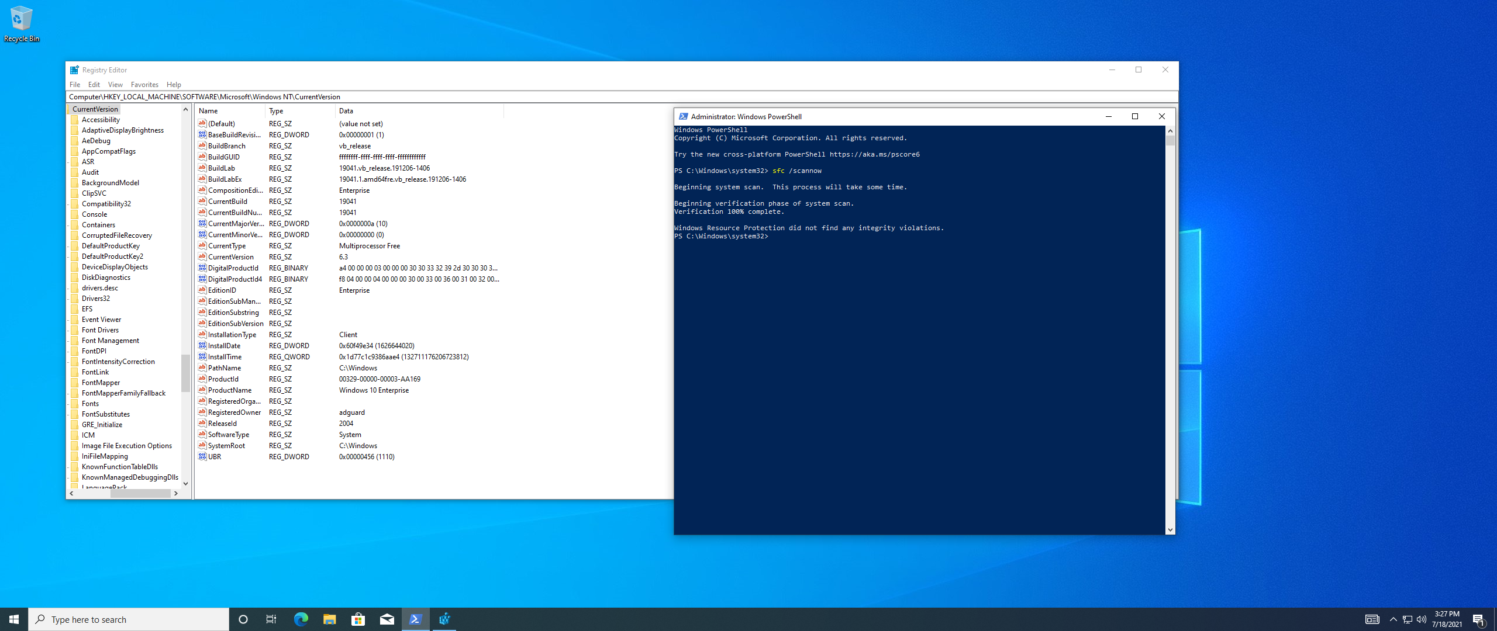Select the AppCompatFlags key

coord(109,151)
